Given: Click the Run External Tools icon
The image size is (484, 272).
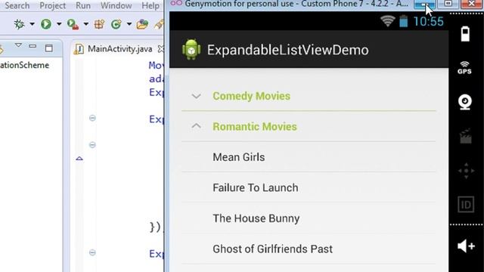Looking at the screenshot, I should [73, 24].
